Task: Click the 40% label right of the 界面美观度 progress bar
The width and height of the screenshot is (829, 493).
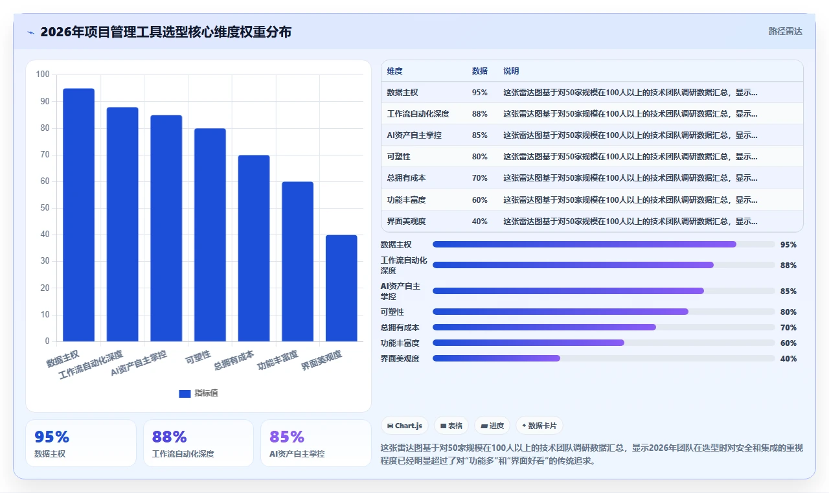Action: click(789, 359)
